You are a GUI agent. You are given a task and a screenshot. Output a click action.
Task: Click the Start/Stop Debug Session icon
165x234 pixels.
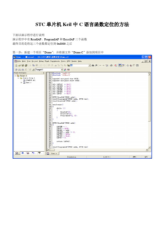pyautogui.click(x=115, y=65)
